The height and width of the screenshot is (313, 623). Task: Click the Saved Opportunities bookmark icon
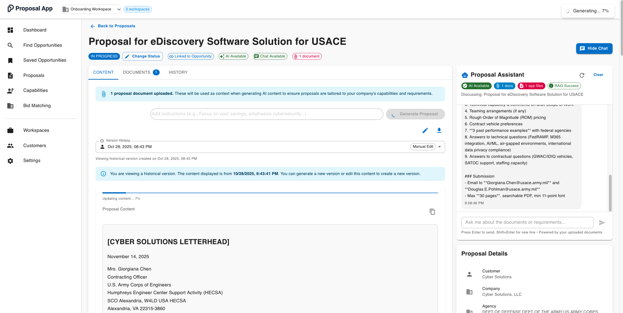click(10, 60)
